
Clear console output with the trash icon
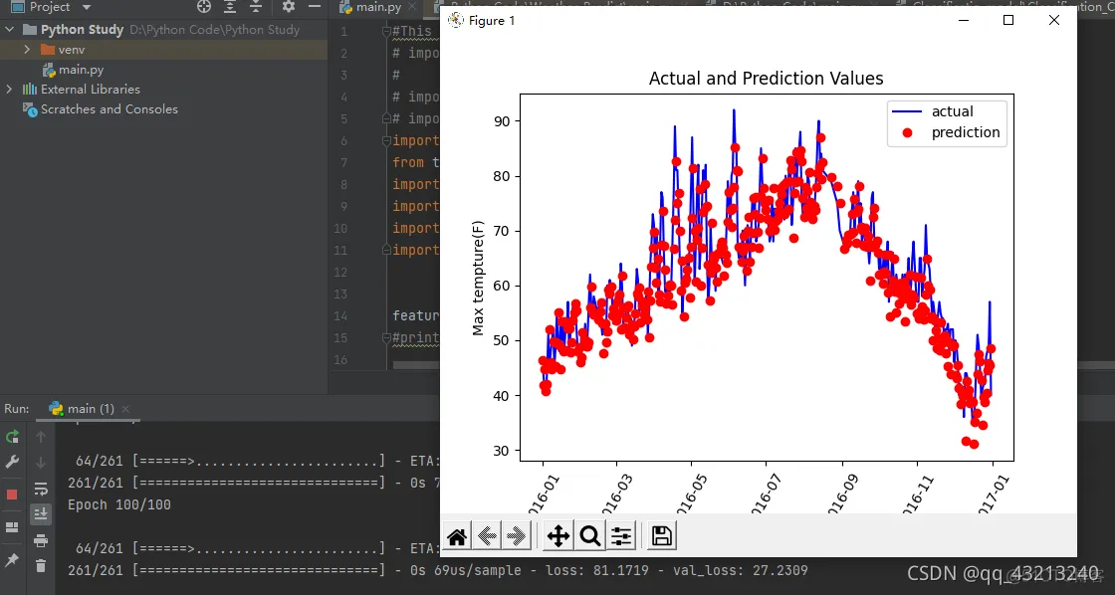point(41,566)
